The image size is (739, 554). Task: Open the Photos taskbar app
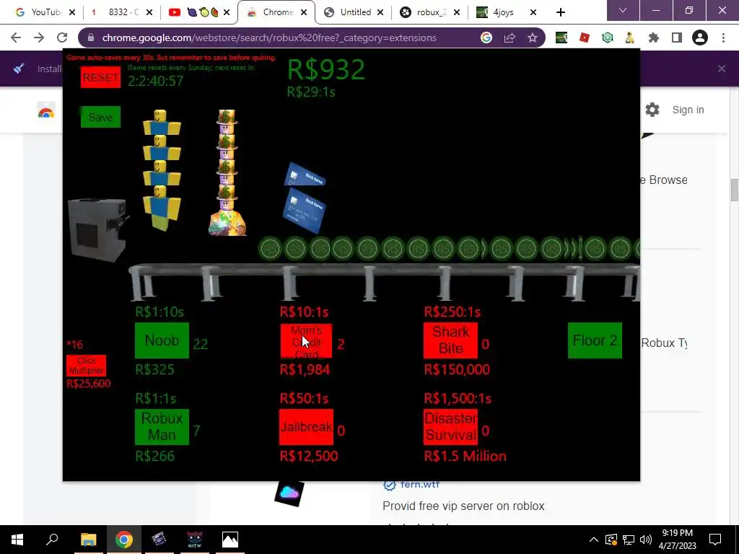(x=230, y=540)
